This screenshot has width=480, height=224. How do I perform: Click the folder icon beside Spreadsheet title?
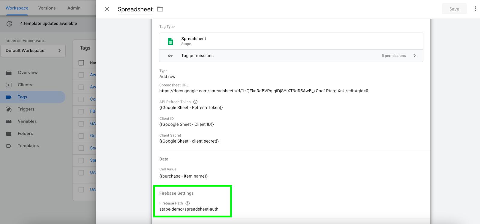[x=160, y=9]
